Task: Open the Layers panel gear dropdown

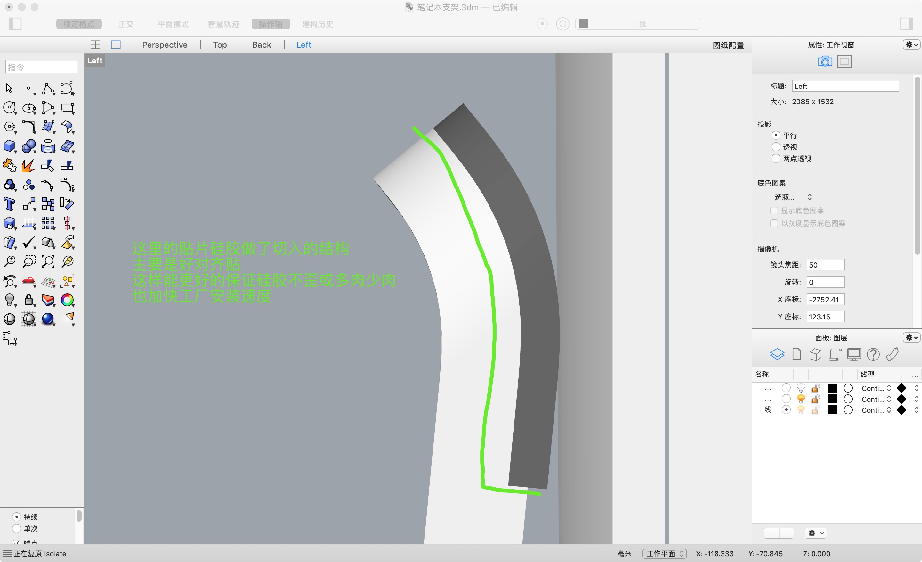Action: click(x=911, y=337)
